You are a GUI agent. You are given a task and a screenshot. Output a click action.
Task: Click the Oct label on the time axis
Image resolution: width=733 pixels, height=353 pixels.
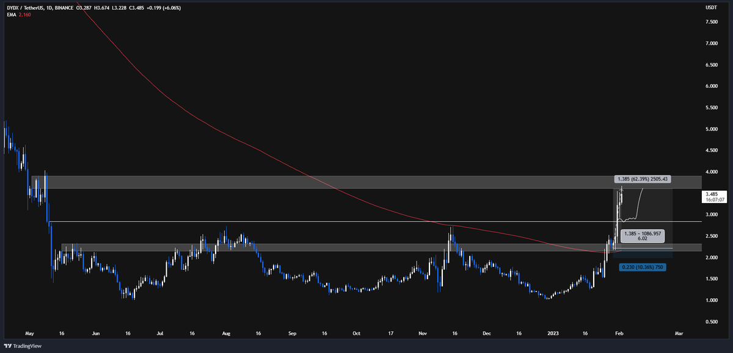(357, 334)
